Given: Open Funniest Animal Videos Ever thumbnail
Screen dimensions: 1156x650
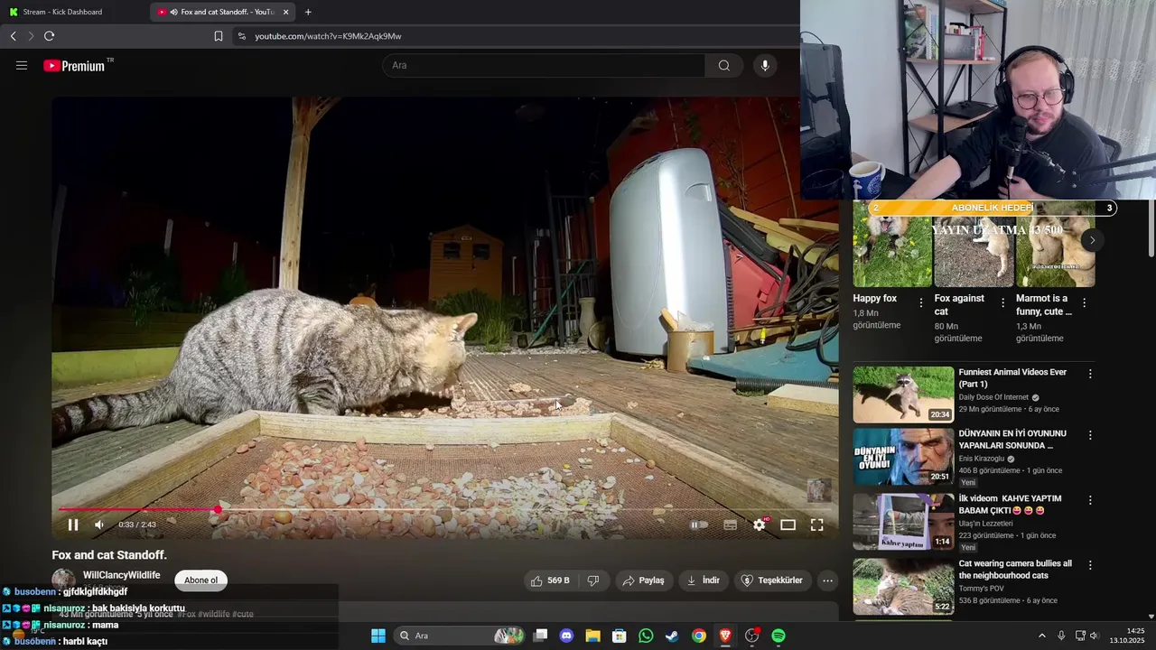Looking at the screenshot, I should click(903, 394).
